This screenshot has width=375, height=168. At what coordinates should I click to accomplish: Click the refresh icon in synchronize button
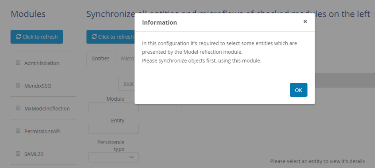(94, 37)
